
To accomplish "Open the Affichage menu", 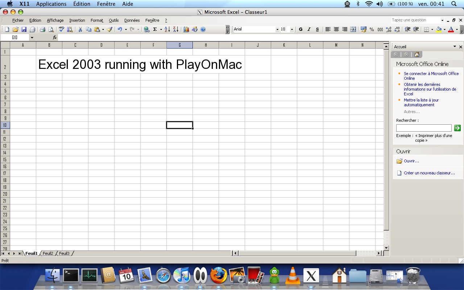I will coord(55,20).
